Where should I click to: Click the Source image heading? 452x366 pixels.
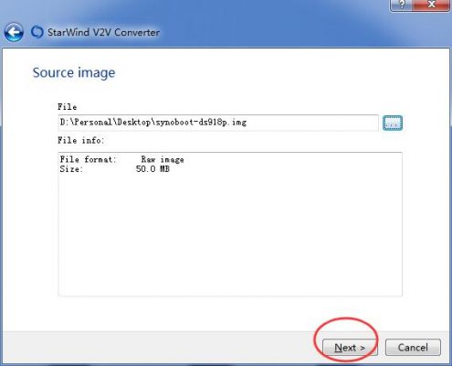point(74,73)
